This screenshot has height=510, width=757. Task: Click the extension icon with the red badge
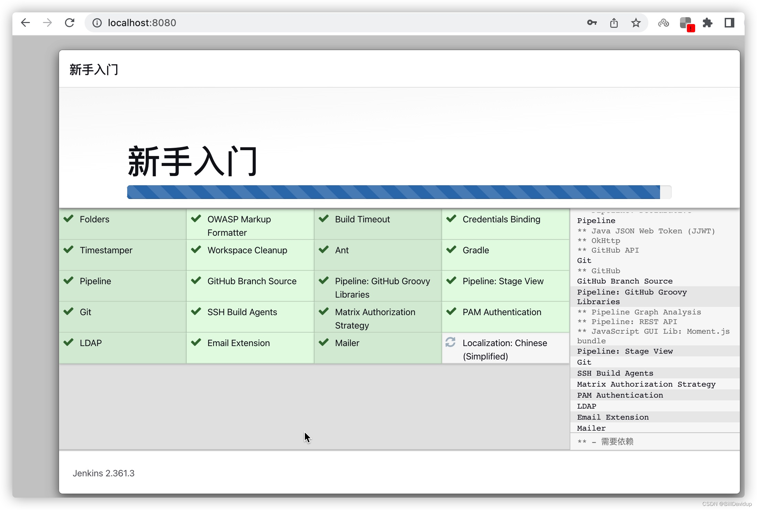point(687,24)
